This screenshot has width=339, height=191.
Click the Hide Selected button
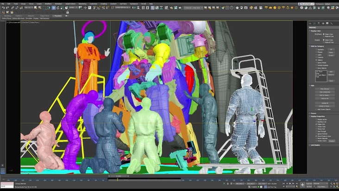325,89
